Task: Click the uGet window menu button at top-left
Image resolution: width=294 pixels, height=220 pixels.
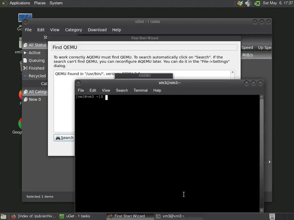Action: (x=26, y=22)
